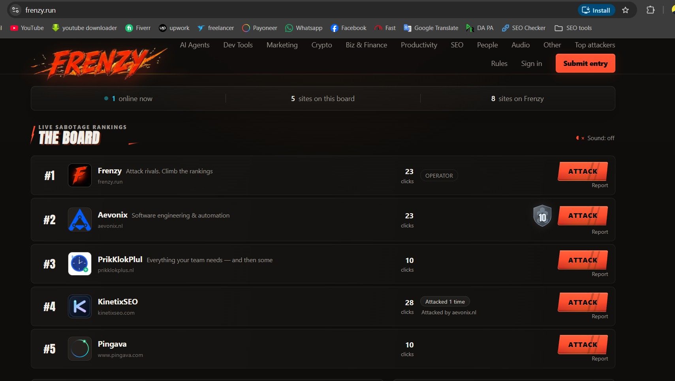The height and width of the screenshot is (381, 675).
Task: Toggle the Sound: off control
Action: pyautogui.click(x=595, y=138)
